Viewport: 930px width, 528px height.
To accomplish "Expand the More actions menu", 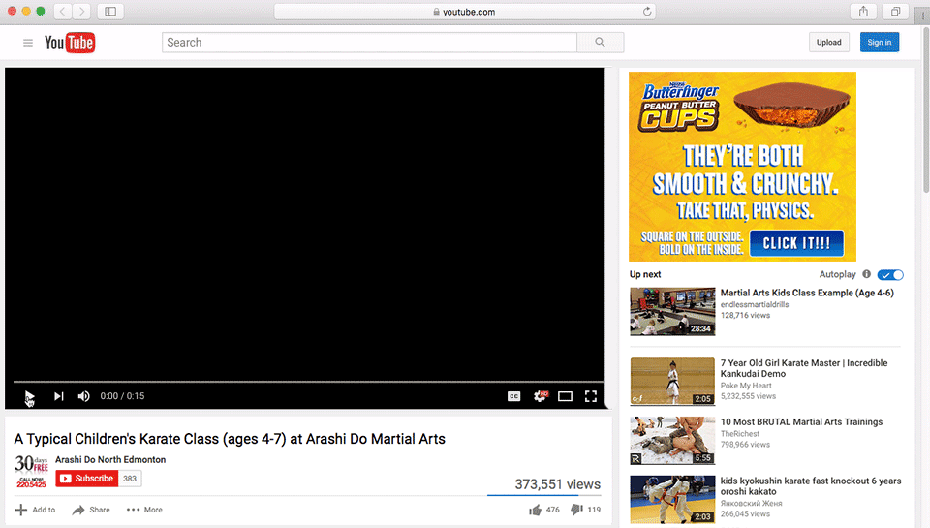I will coord(144,510).
